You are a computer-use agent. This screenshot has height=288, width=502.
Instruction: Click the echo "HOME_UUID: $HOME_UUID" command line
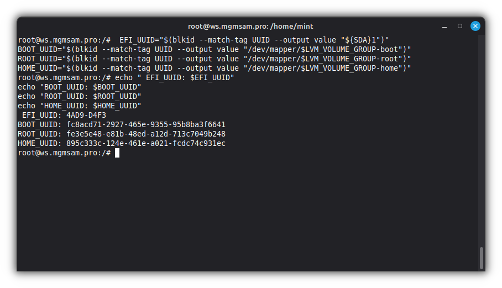tap(80, 106)
